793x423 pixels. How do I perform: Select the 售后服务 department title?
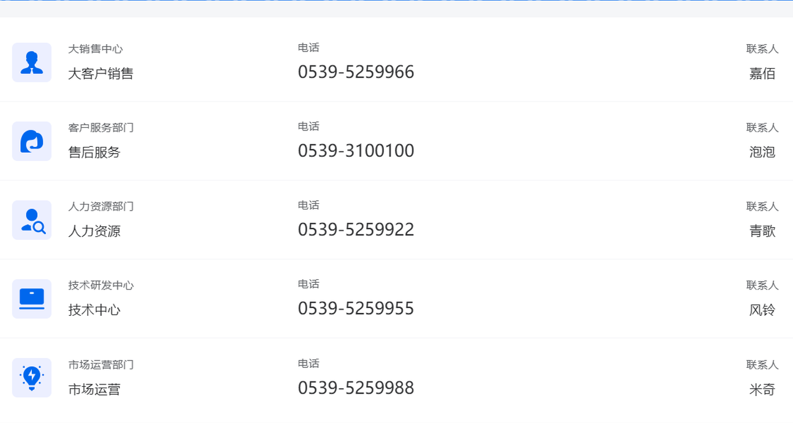tap(94, 152)
